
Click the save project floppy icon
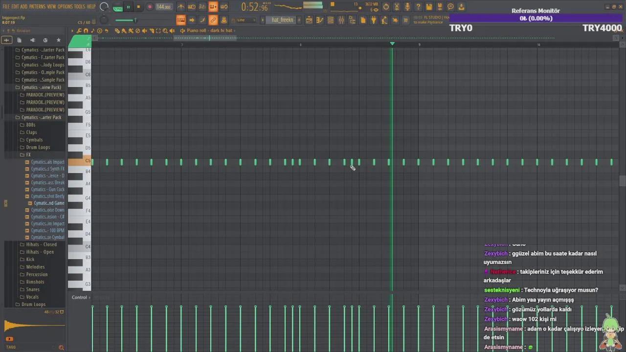pos(429,7)
